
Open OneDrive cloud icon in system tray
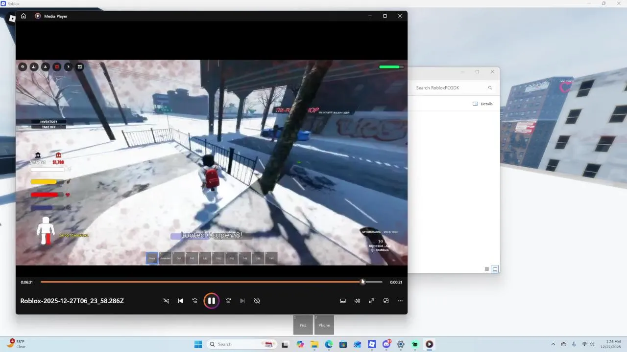click(563, 344)
